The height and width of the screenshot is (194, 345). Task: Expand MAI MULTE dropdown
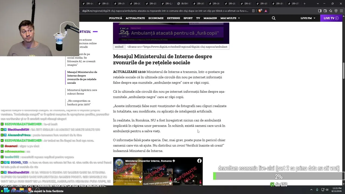point(230,18)
